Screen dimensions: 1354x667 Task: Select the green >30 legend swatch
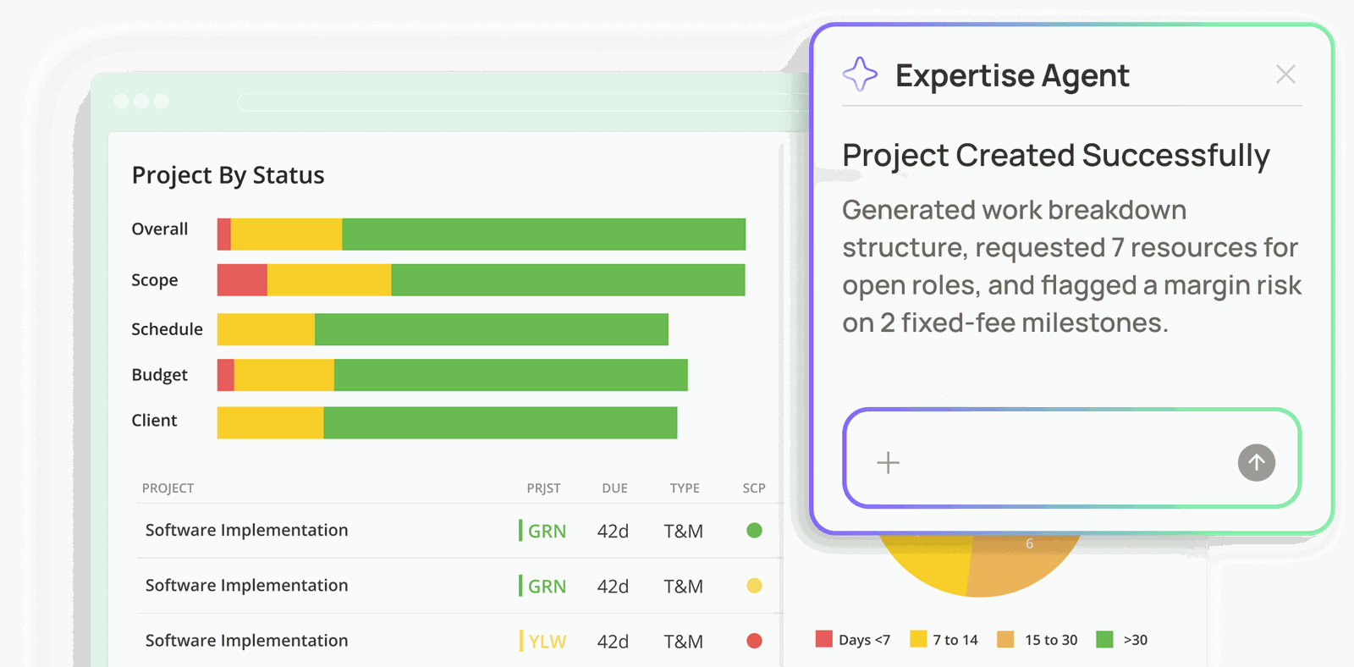1104,639
